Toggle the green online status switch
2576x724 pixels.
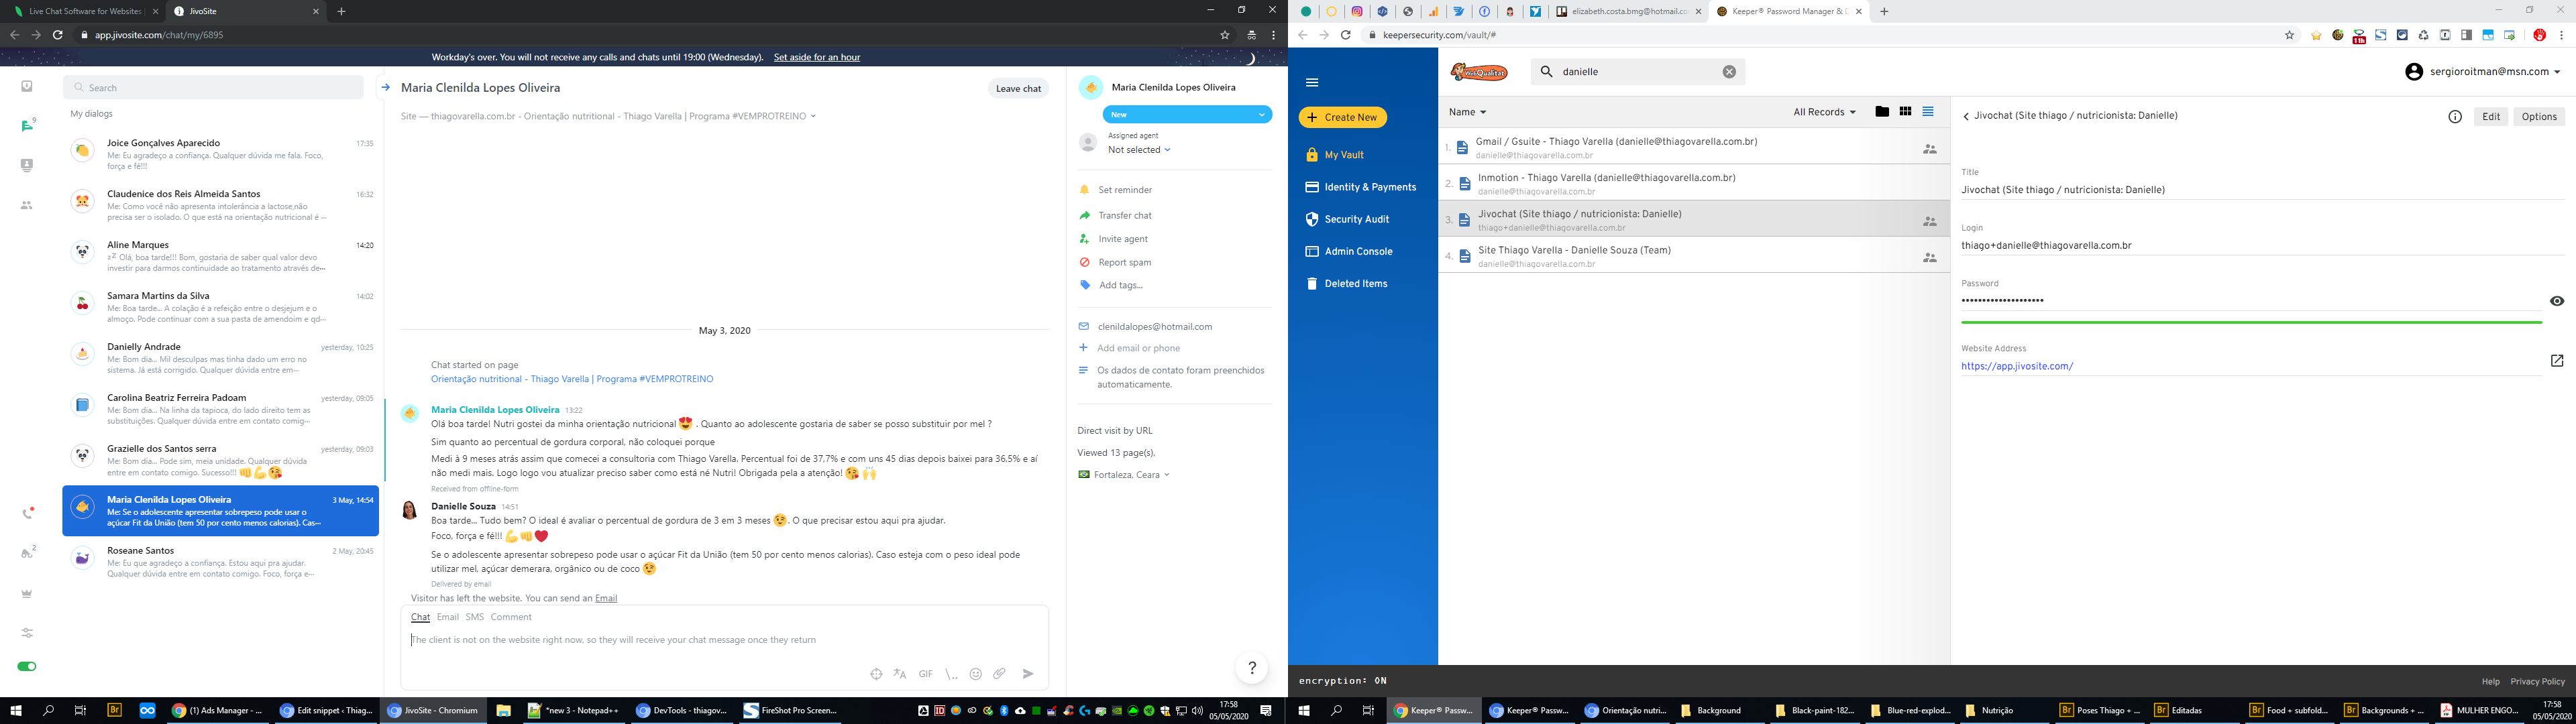(27, 666)
